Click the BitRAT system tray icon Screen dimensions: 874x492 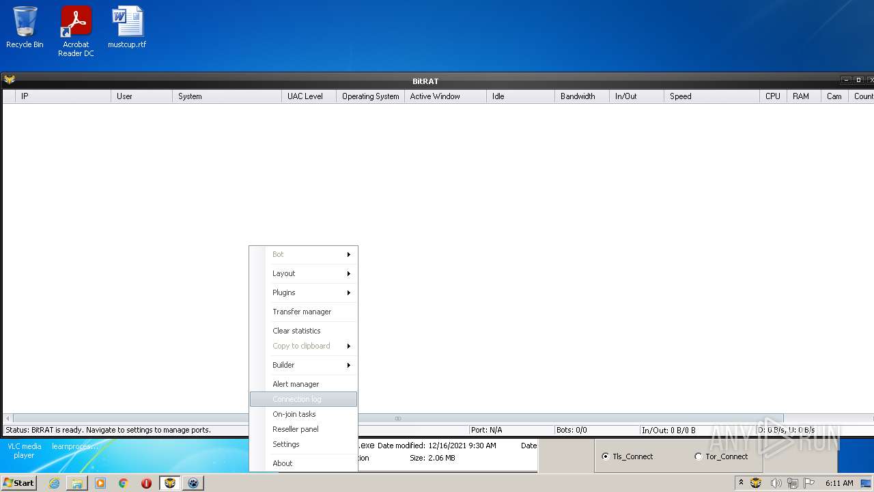coord(756,483)
